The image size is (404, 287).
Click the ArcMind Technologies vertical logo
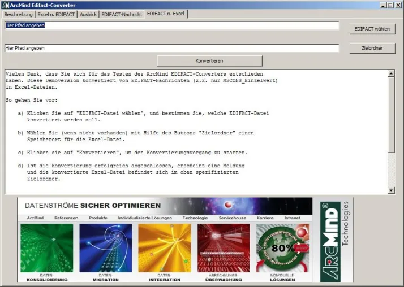(x=335, y=241)
